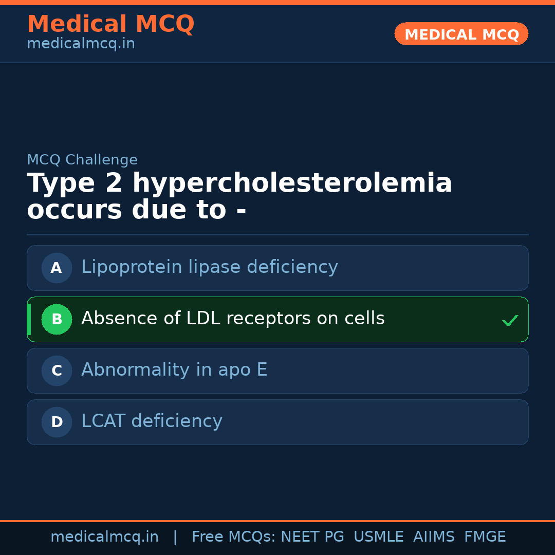Viewport: 555px width, 555px height.
Task: Click the letter A circle badge
Action: (57, 268)
